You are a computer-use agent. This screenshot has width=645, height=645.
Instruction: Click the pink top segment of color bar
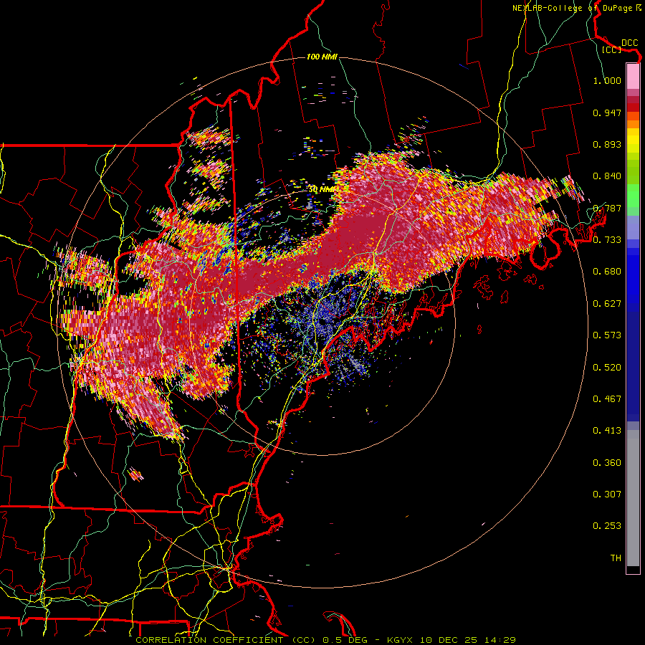pos(633,76)
